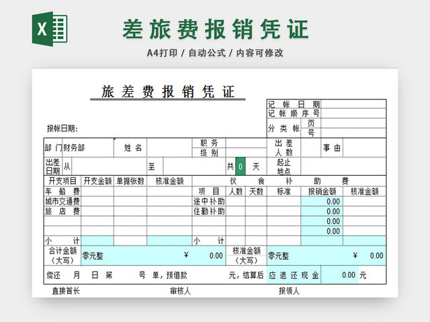Click the 零元整 cell beside 核准金额（大写）

pyautogui.click(x=327, y=256)
